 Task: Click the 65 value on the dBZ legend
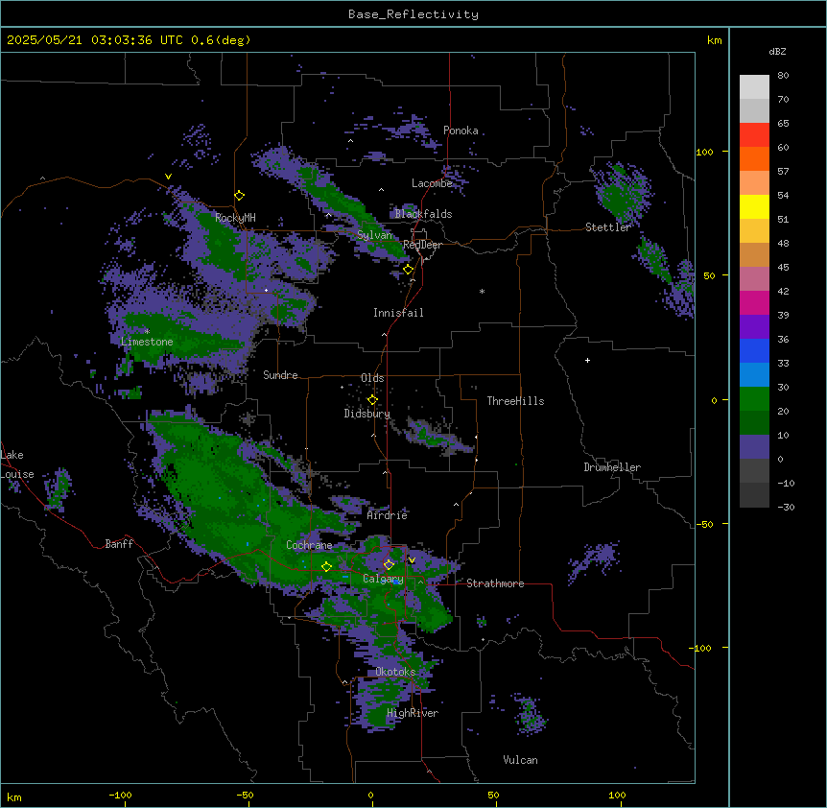(783, 124)
